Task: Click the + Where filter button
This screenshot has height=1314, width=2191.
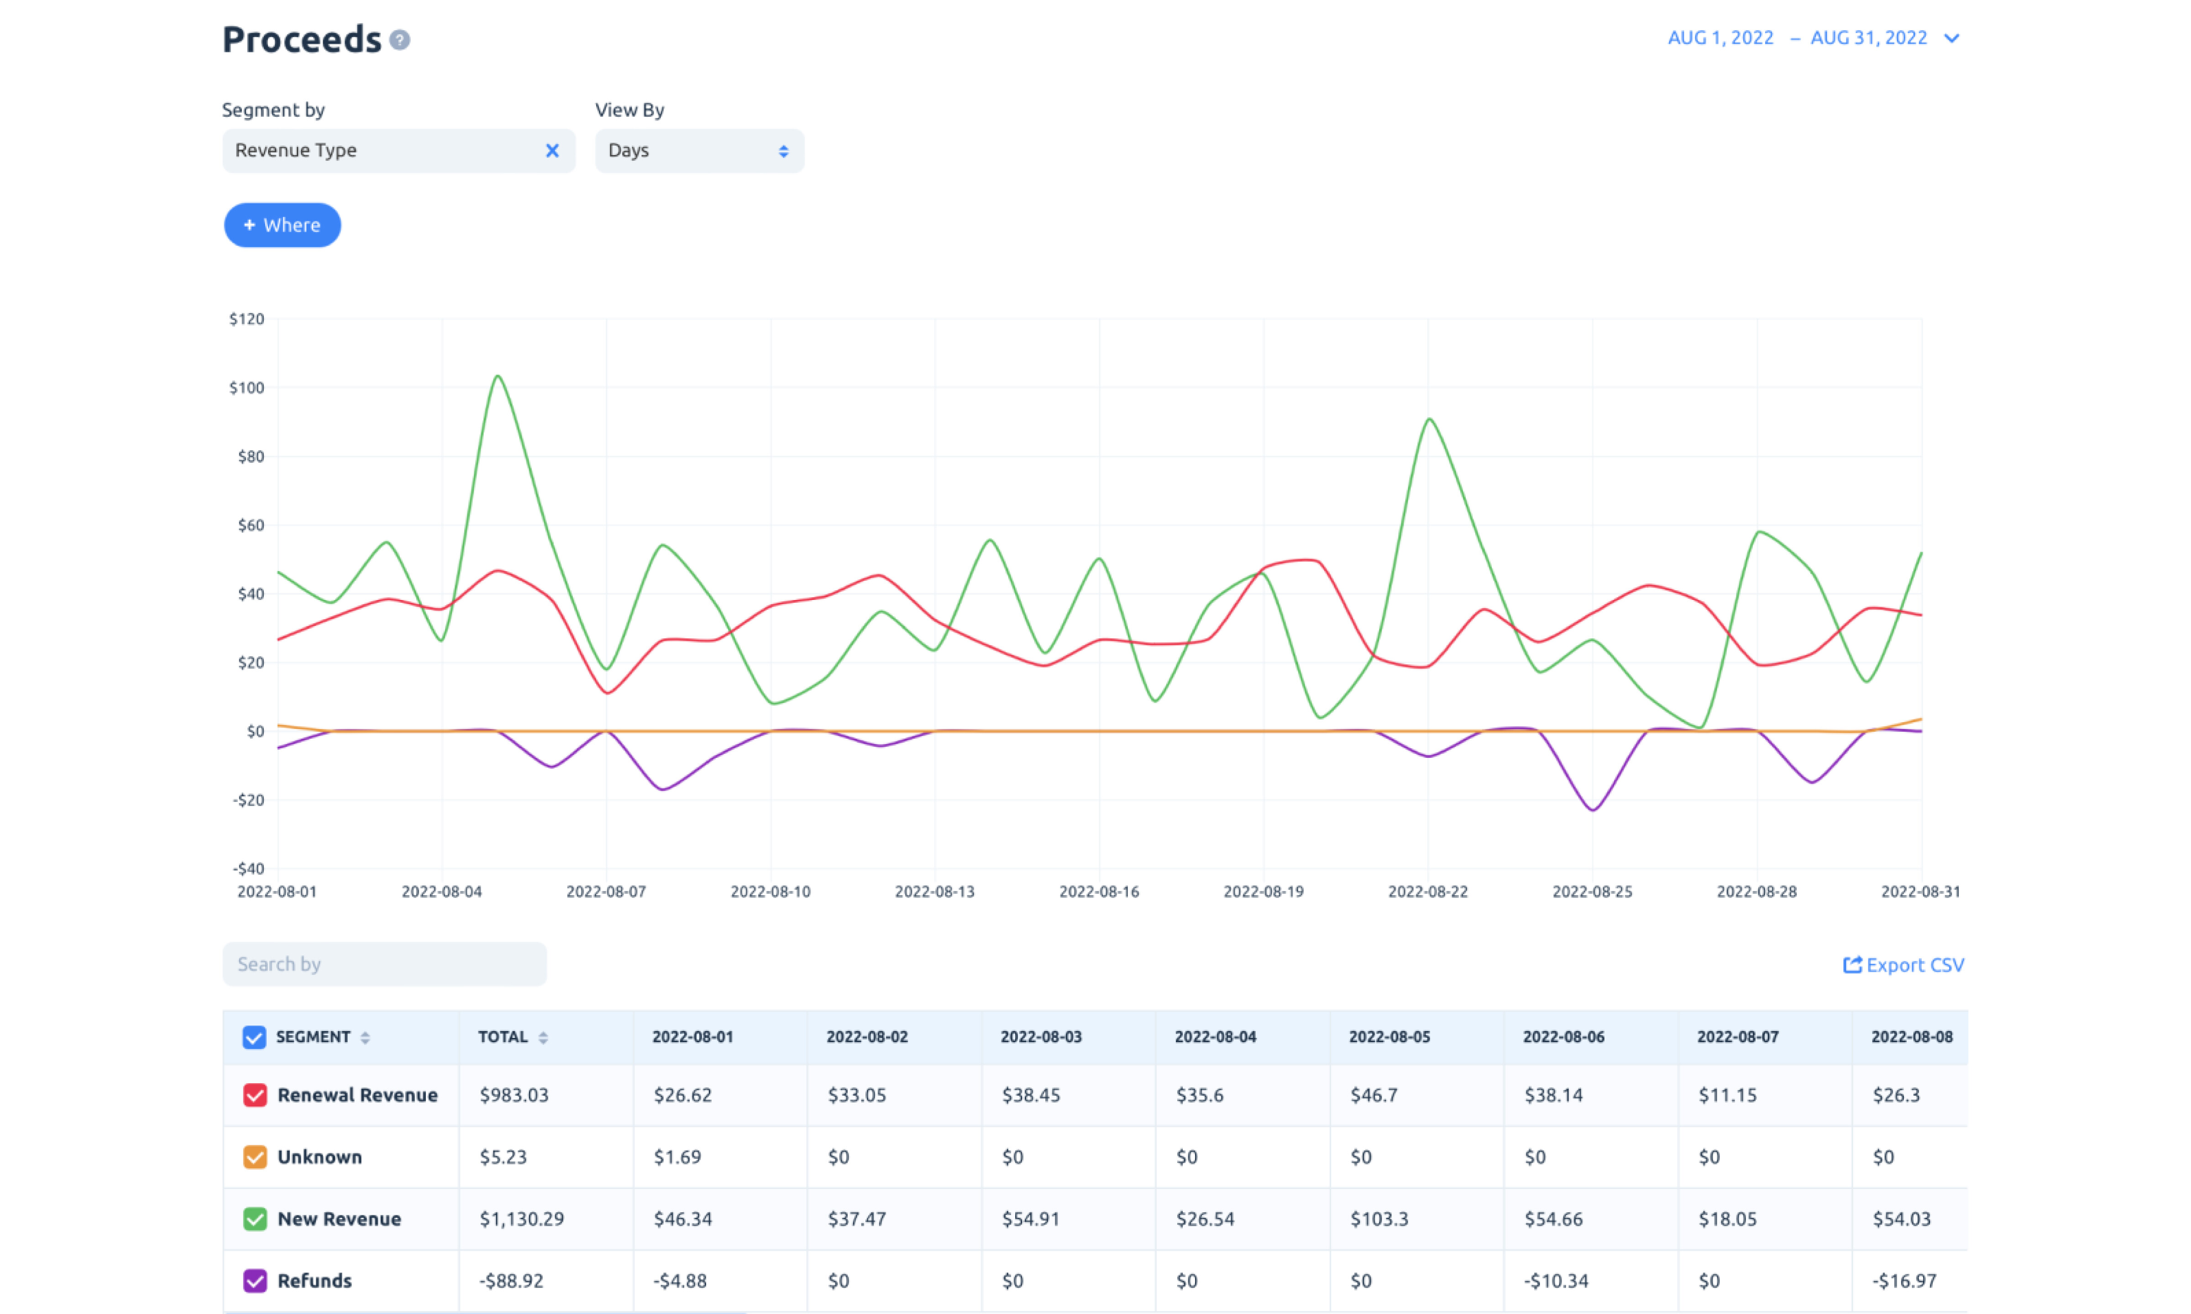Action: coord(283,225)
